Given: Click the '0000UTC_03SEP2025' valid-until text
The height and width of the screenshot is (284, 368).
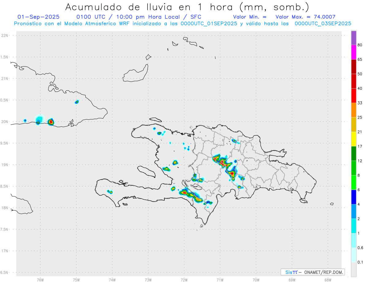Looking at the screenshot, I should tap(323, 24).
